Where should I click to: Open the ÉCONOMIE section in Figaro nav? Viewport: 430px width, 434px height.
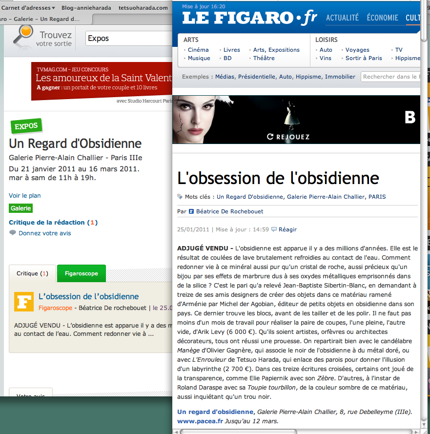pyautogui.click(x=382, y=18)
